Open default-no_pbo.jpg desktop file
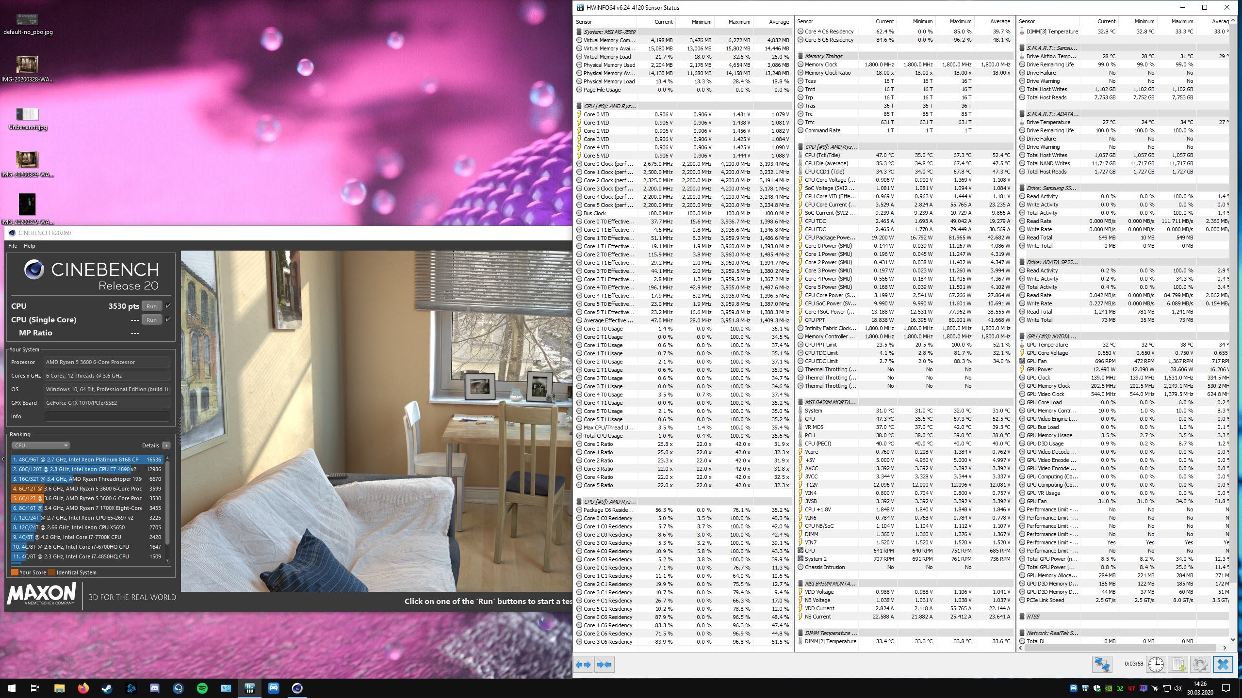Image resolution: width=1242 pixels, height=698 pixels. (28, 23)
